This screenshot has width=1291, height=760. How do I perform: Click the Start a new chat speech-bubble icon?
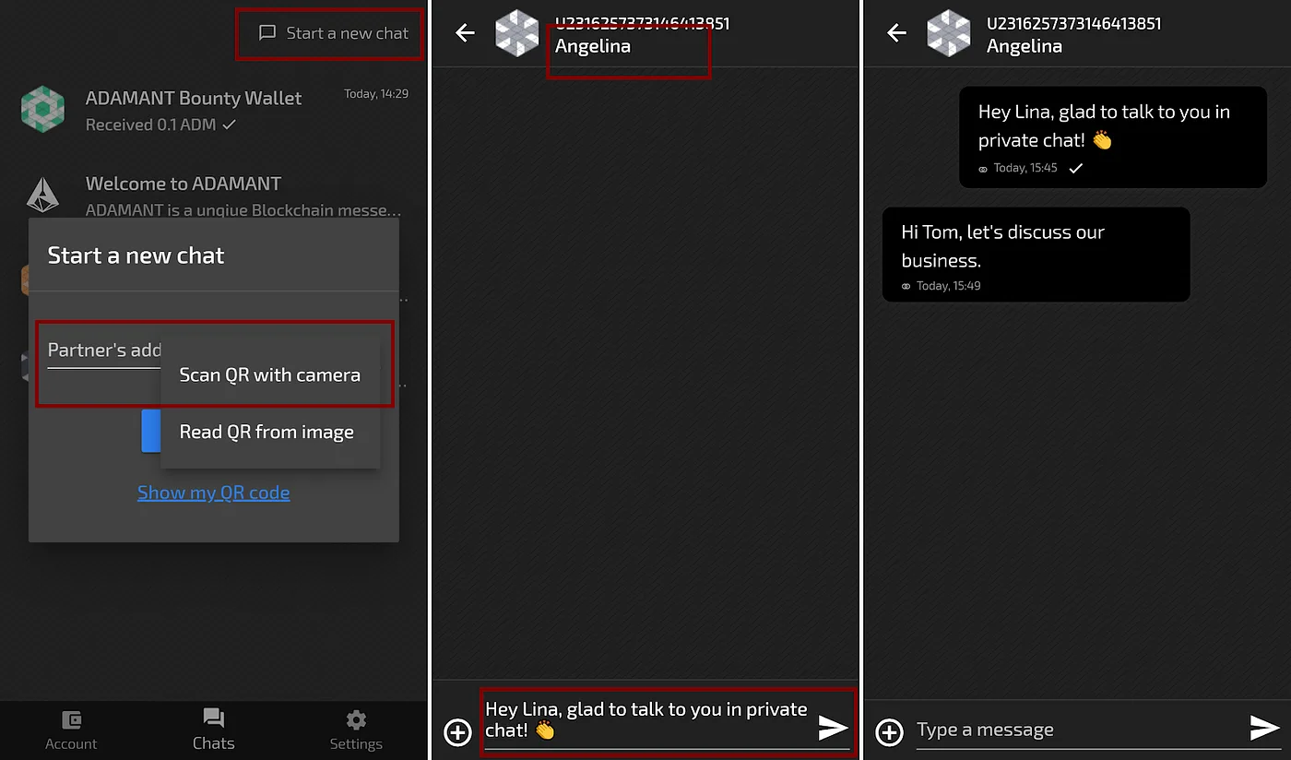(267, 33)
